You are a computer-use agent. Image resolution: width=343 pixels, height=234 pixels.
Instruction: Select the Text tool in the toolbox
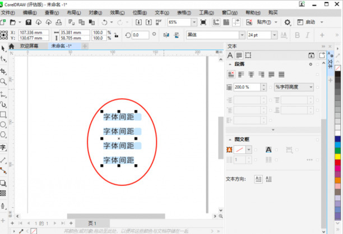[x=3, y=148]
